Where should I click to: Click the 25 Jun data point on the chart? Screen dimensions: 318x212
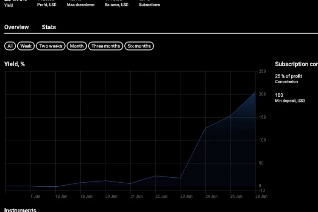point(230,116)
